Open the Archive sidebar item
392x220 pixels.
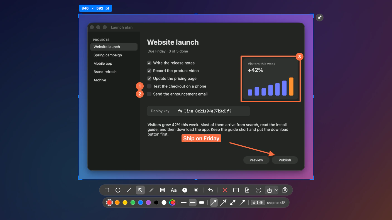tap(114, 80)
